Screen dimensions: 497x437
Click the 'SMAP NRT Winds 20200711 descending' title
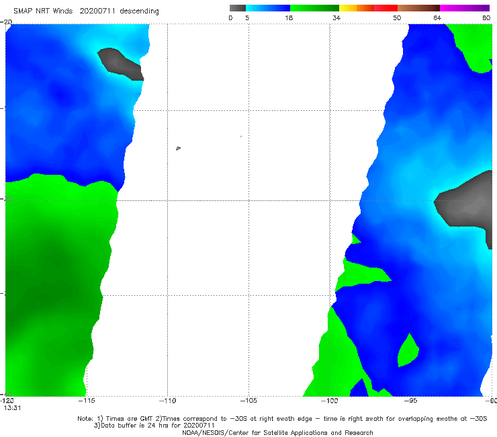86,11
